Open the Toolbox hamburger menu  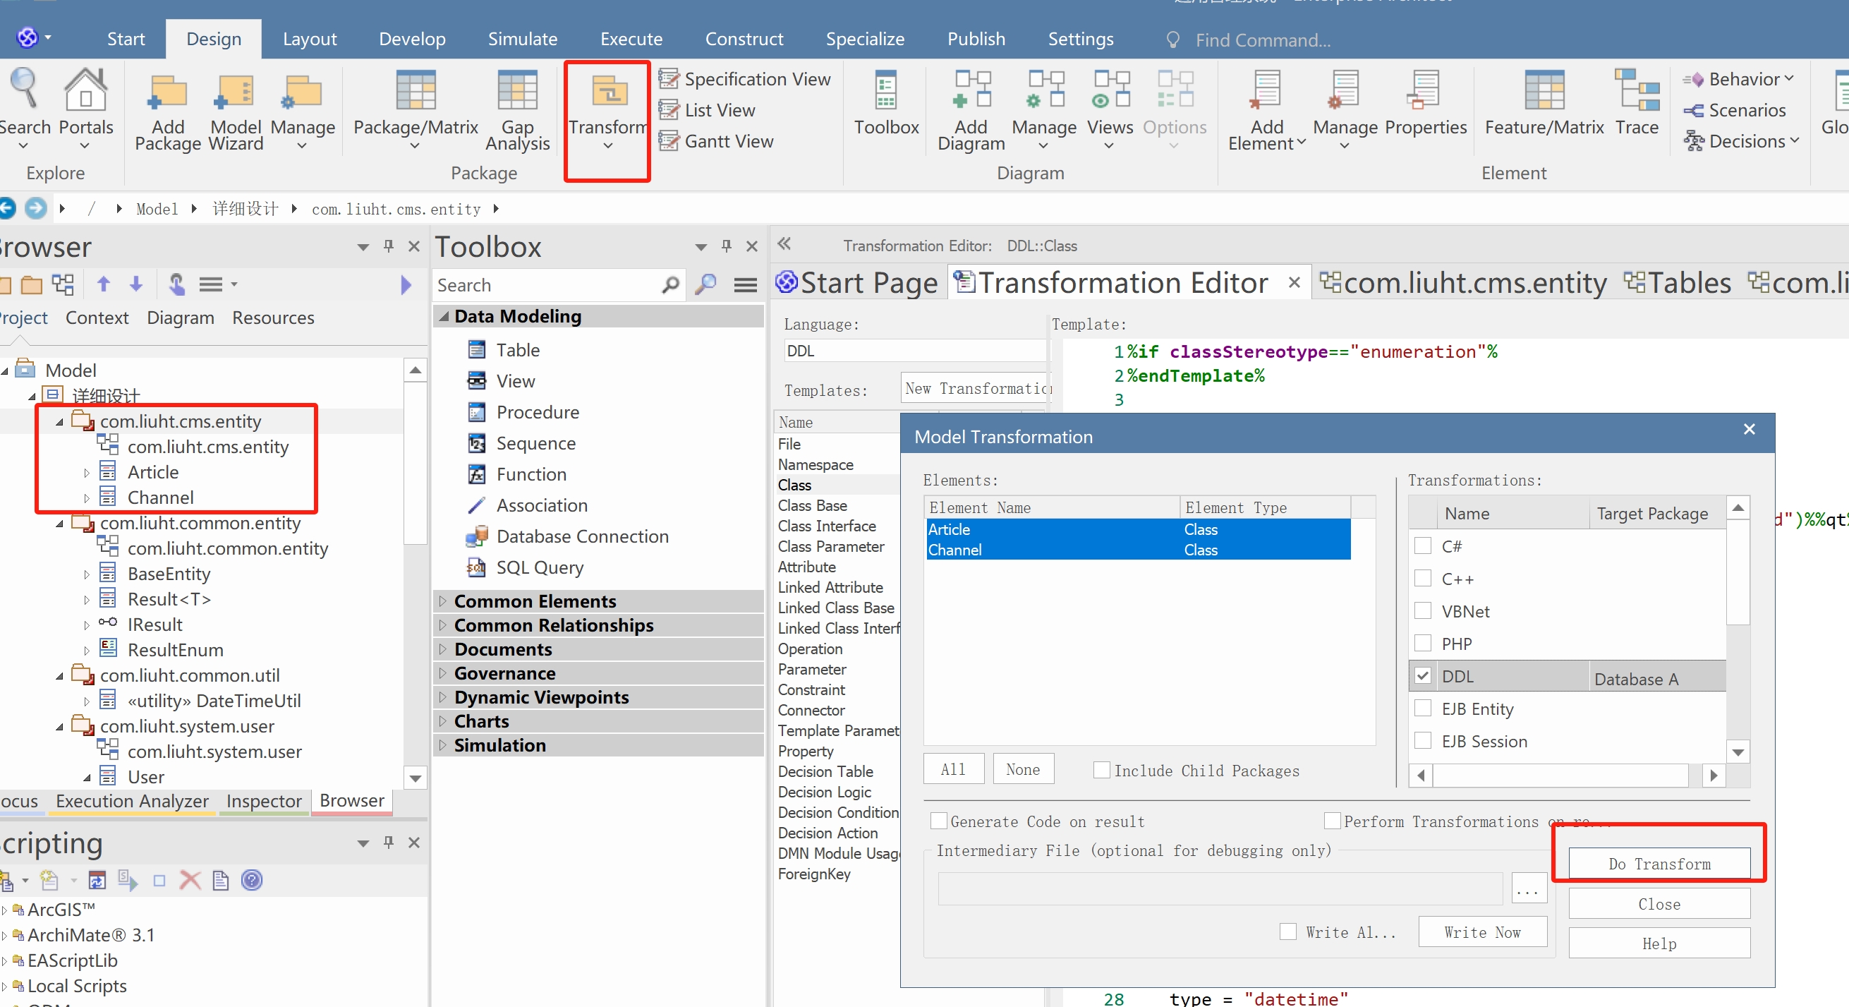pos(745,285)
